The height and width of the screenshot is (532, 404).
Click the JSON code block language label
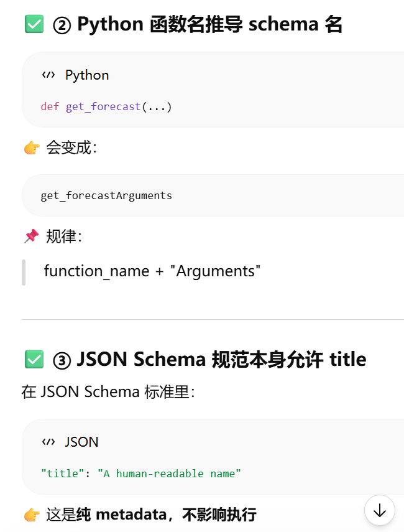[81, 442]
